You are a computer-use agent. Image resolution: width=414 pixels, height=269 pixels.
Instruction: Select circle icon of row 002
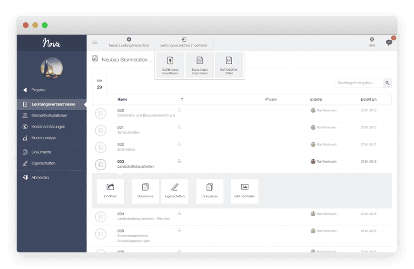click(x=100, y=147)
